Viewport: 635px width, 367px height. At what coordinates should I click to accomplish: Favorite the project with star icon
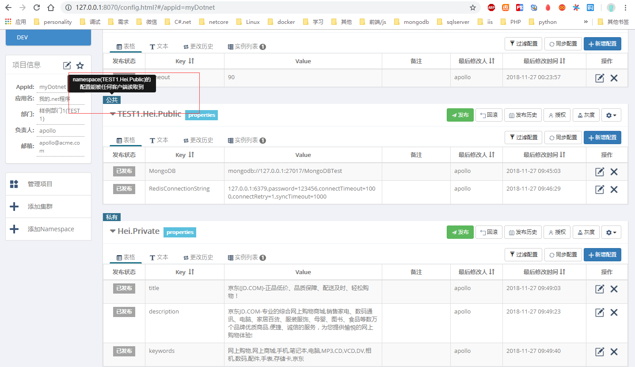click(x=80, y=65)
